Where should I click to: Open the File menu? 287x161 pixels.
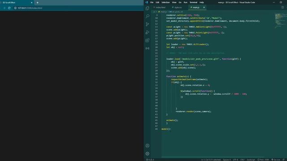[152, 2]
